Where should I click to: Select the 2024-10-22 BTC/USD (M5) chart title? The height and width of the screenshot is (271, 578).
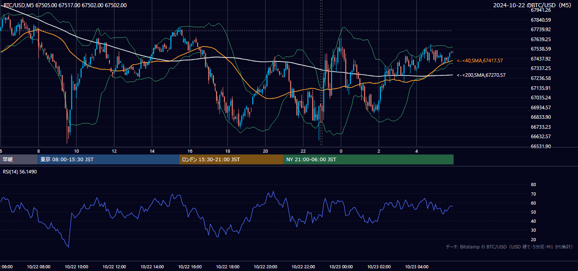(x=533, y=5)
